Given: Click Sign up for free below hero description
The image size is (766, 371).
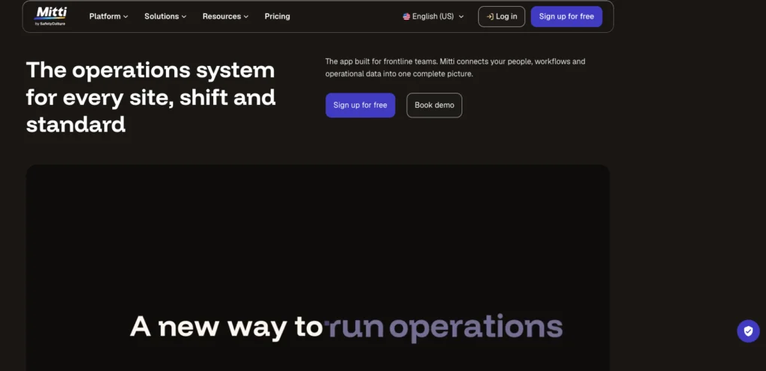Looking at the screenshot, I should (x=360, y=105).
